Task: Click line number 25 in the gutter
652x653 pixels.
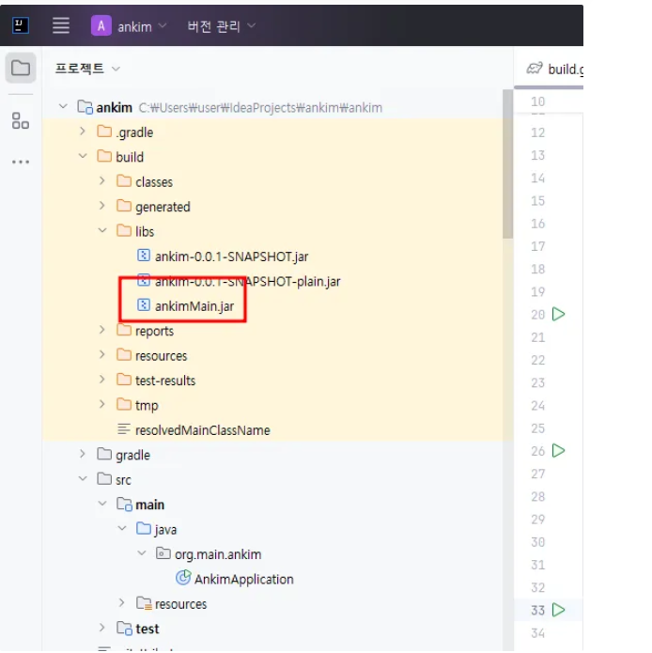Action: pyautogui.click(x=538, y=428)
